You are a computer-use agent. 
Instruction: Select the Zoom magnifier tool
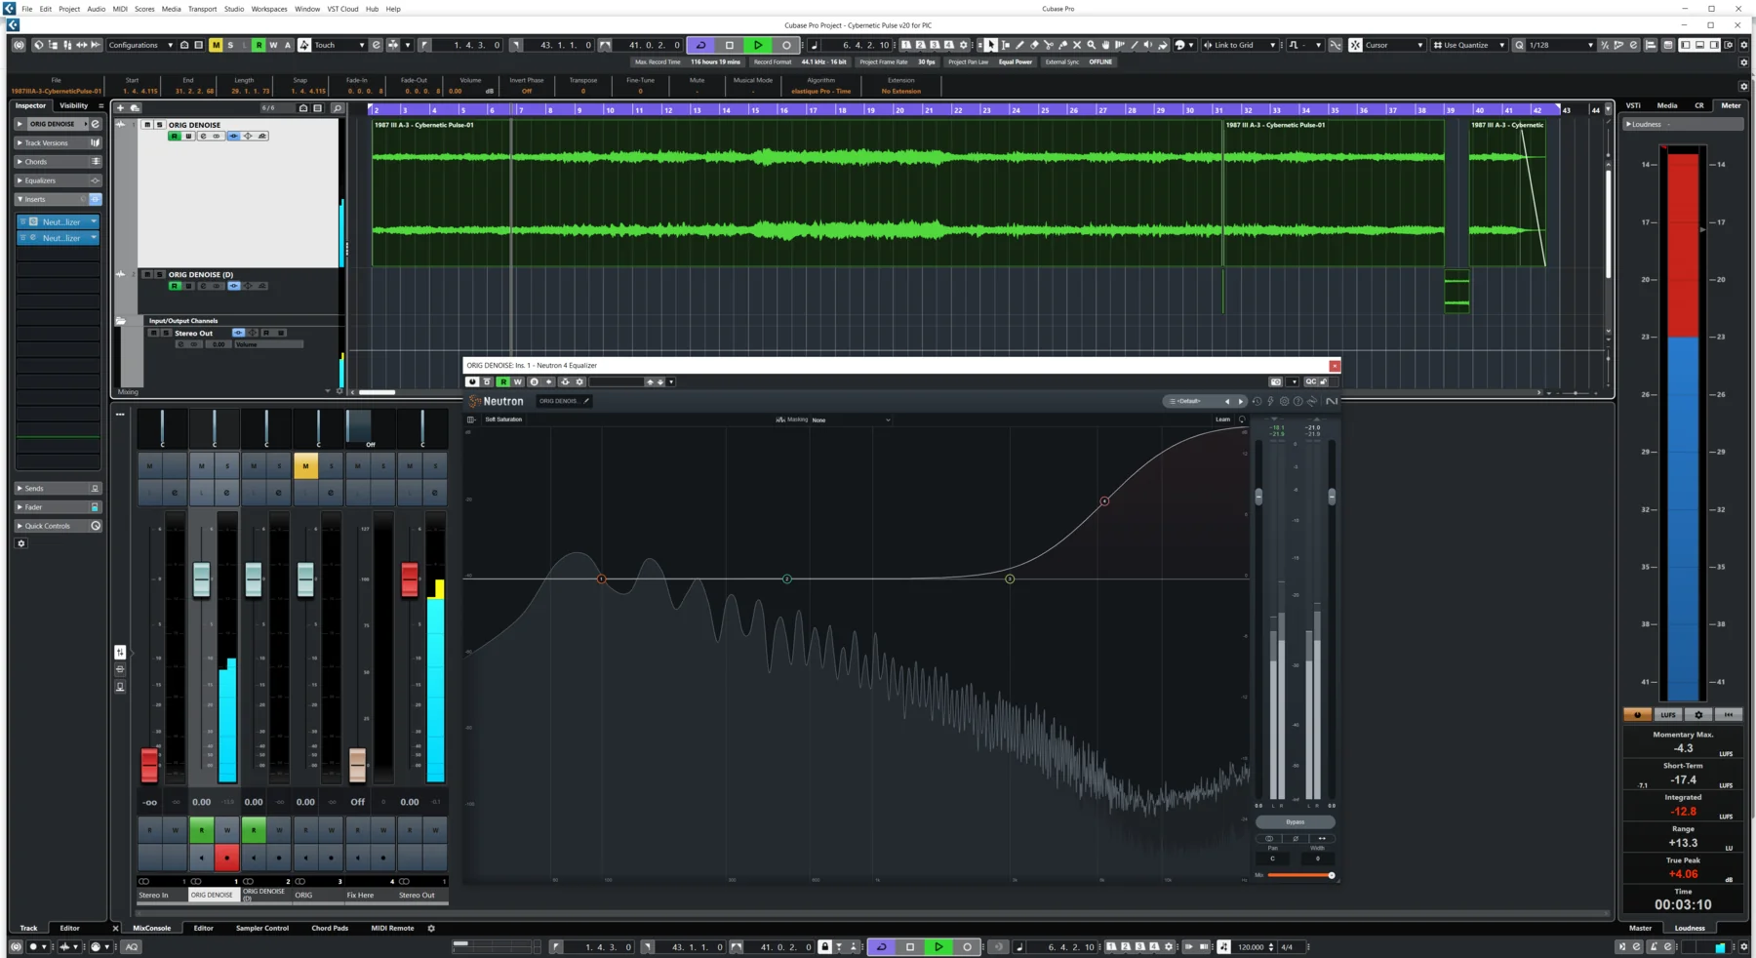(x=1091, y=45)
